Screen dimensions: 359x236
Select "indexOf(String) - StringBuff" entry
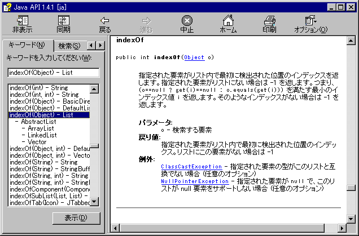pyautogui.click(x=49, y=169)
